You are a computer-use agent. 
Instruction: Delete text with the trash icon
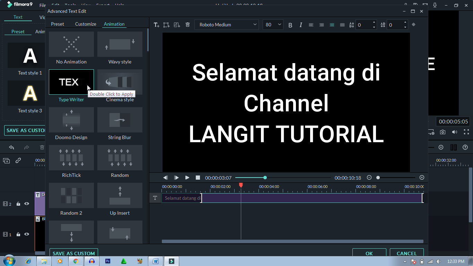coord(187,25)
